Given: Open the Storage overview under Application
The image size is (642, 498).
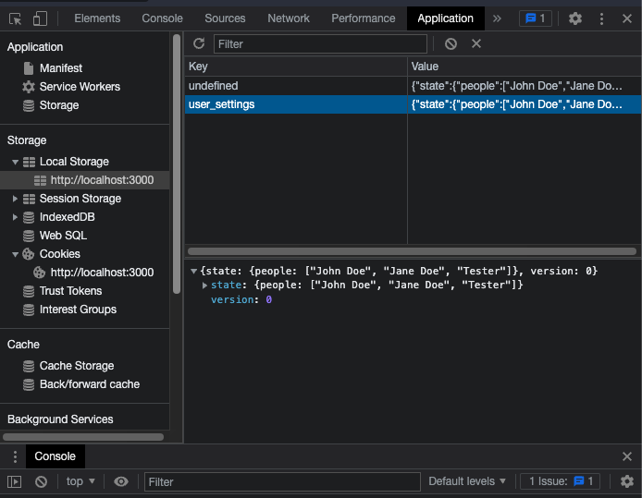Looking at the screenshot, I should pos(59,105).
